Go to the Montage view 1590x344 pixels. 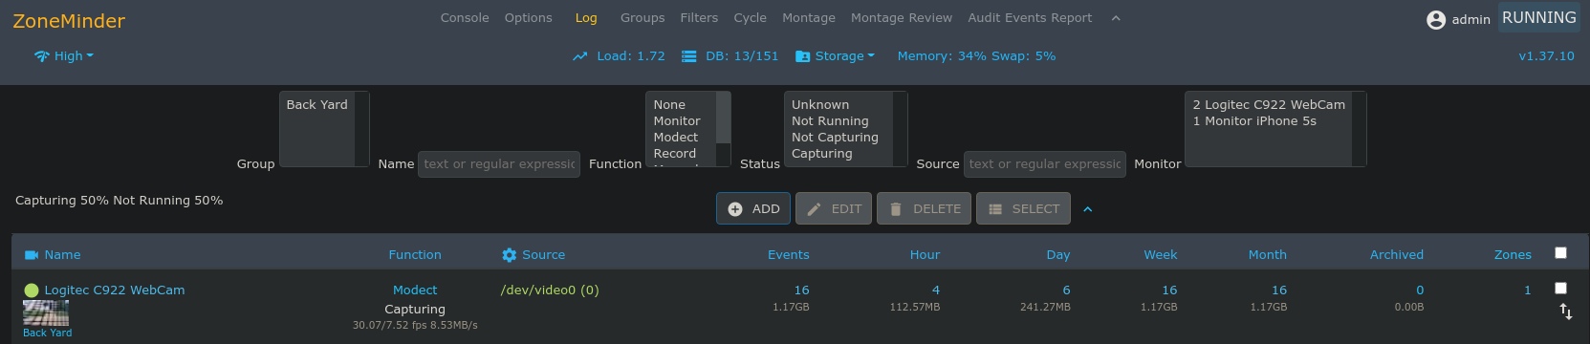point(809,18)
